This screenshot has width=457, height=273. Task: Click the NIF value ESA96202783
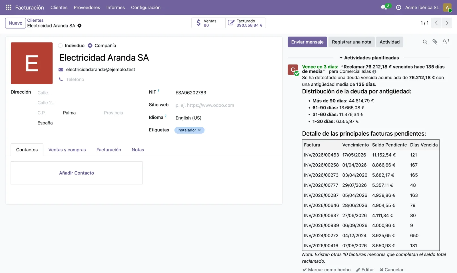[191, 93]
